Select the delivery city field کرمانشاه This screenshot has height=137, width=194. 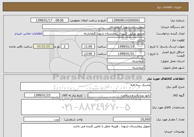pos(126,68)
